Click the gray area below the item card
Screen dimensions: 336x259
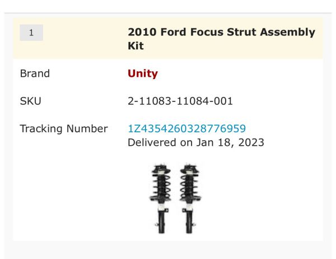click(x=168, y=251)
